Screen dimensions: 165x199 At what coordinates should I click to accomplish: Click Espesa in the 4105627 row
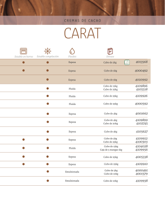[72, 131]
